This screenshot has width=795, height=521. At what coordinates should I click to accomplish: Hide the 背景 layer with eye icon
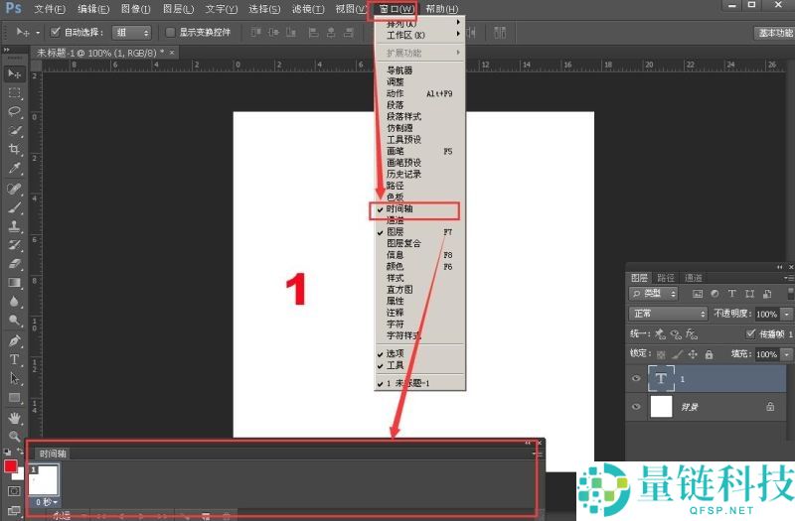637,406
